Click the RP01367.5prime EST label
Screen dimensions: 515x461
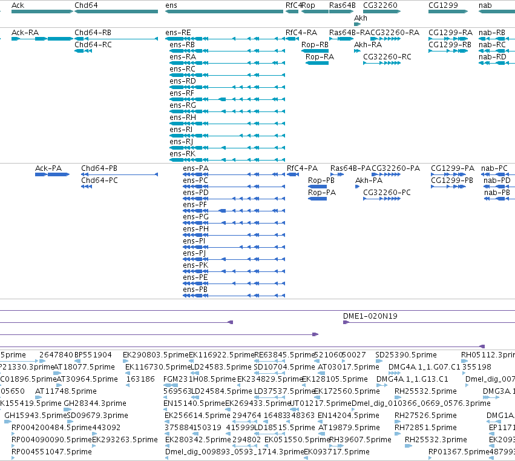(459, 452)
